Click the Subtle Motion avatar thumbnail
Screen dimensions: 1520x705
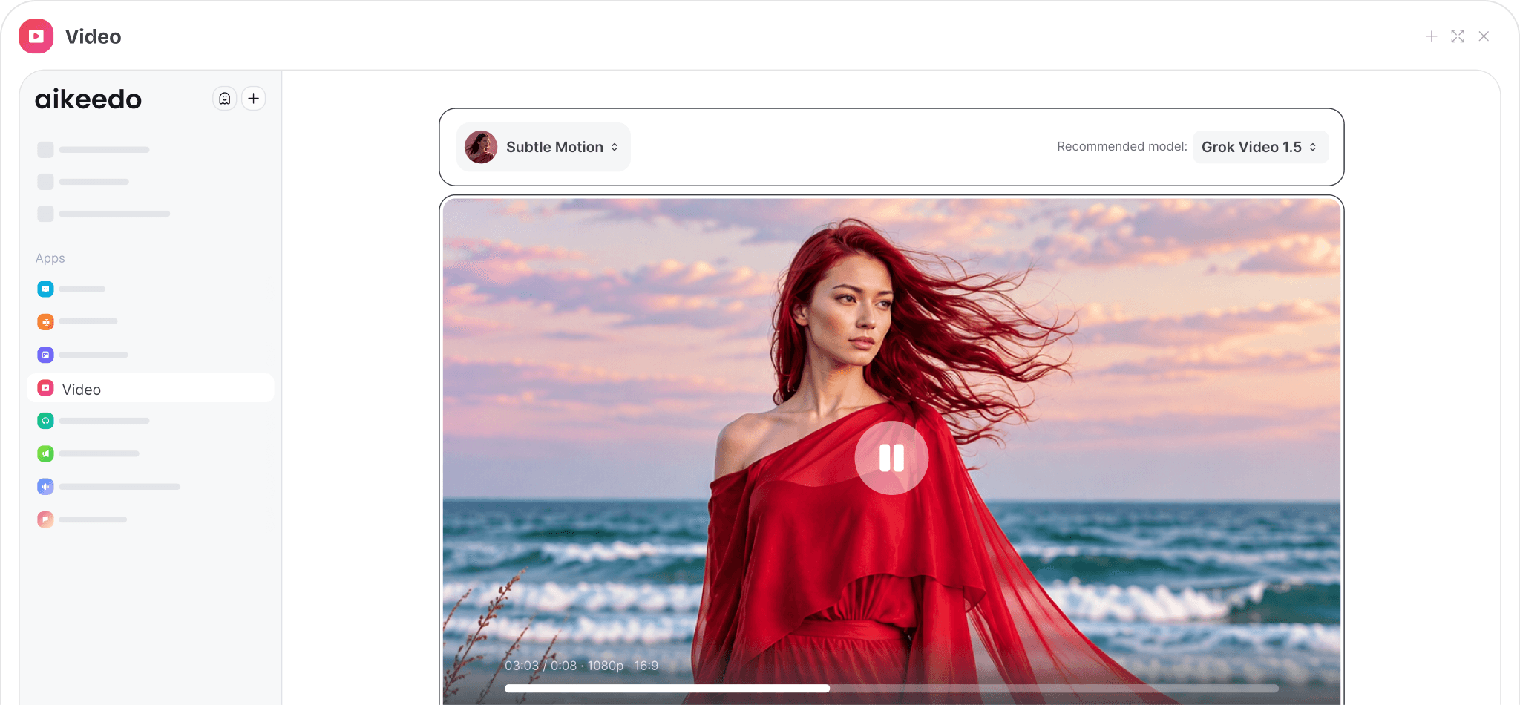(x=481, y=147)
